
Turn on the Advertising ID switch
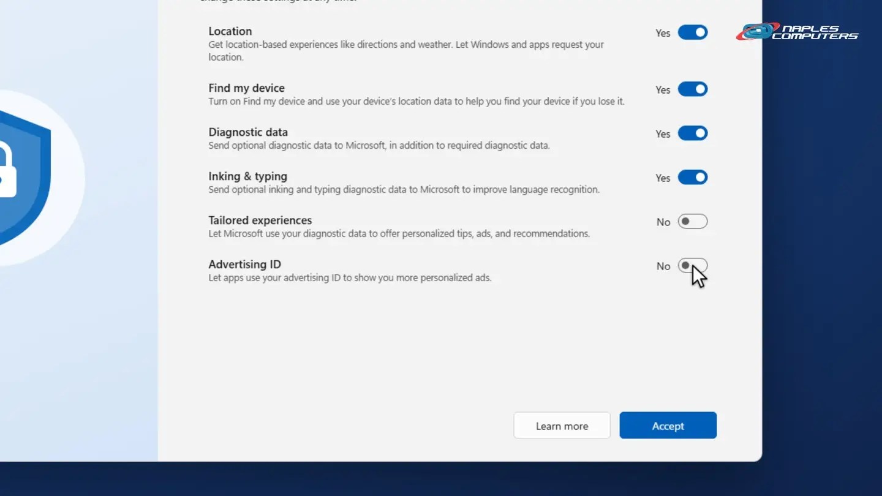(x=693, y=266)
